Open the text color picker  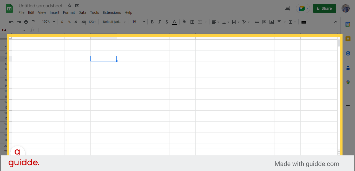pyautogui.click(x=174, y=22)
